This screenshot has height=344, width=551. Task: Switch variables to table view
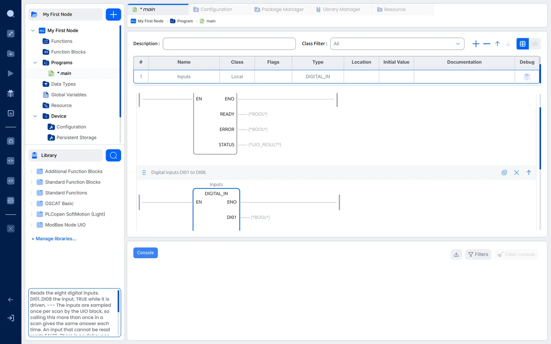pos(523,44)
